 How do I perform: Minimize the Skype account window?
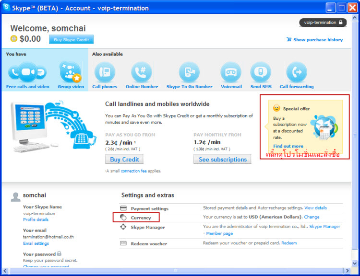[x=330, y=8]
